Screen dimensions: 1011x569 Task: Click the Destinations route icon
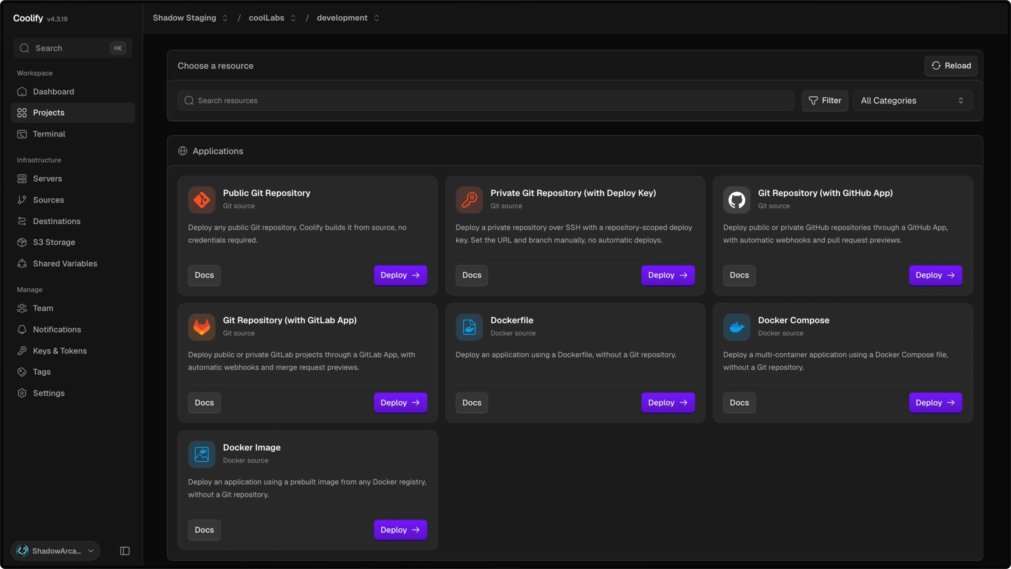point(22,221)
